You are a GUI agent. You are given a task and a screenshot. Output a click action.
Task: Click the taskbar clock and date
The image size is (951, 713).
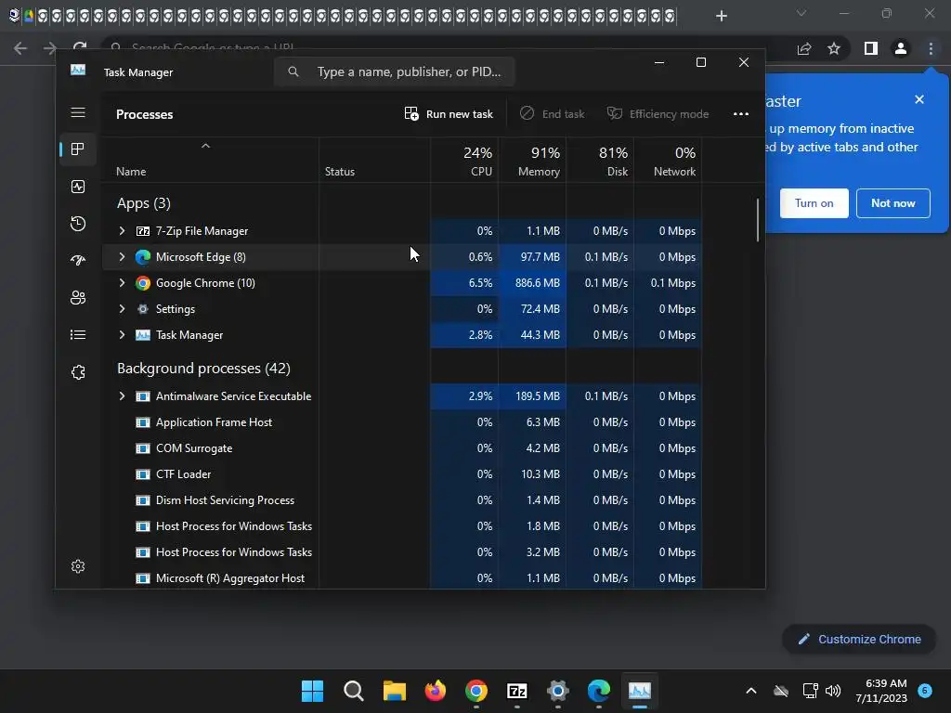pos(882,691)
